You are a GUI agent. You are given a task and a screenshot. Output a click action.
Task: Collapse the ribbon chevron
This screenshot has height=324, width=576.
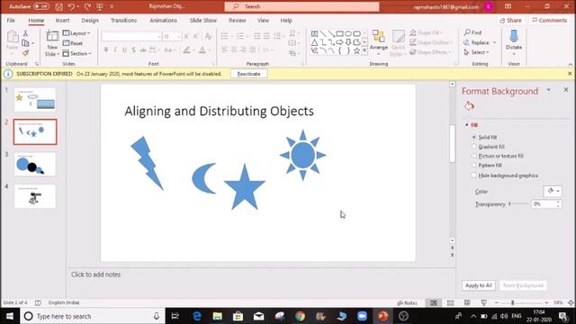571,64
